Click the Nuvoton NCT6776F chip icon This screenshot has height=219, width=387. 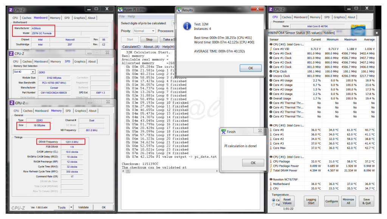271,179
